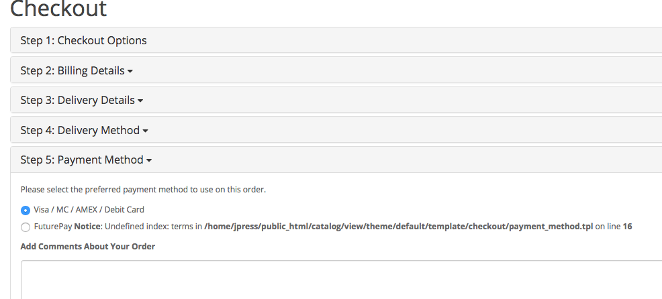The height and width of the screenshot is (299, 662).
Task: Click the Checkout page title
Action: click(58, 9)
